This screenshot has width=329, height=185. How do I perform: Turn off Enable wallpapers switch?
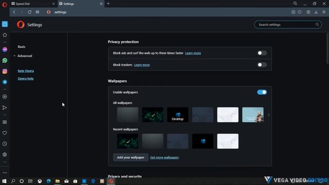pyautogui.click(x=262, y=92)
